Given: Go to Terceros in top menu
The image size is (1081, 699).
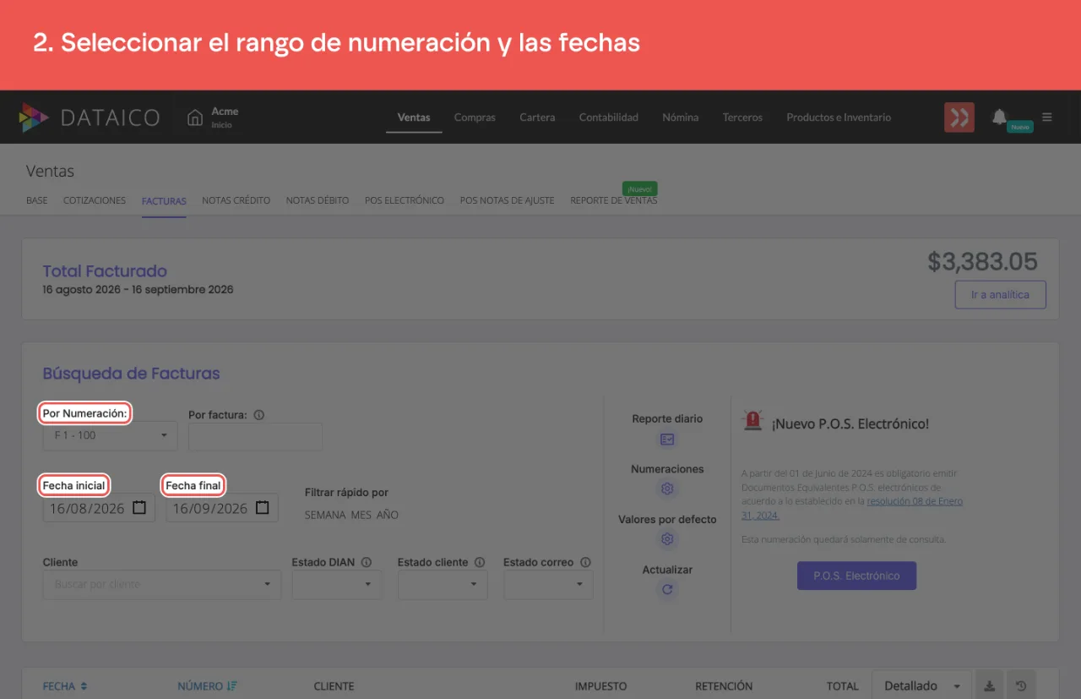Looking at the screenshot, I should [742, 117].
